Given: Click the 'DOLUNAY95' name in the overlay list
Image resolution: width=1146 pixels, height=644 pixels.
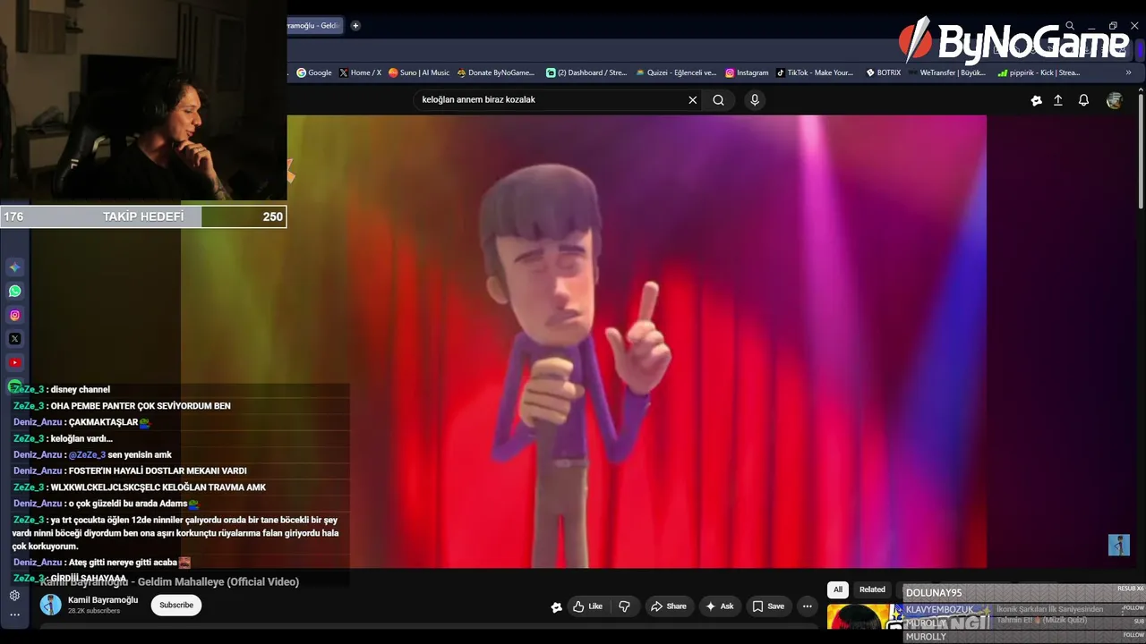Looking at the screenshot, I should click(x=934, y=593).
